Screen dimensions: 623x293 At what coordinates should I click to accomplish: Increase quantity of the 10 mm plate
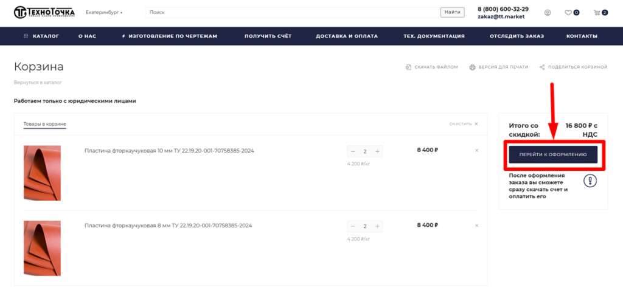pyautogui.click(x=377, y=151)
